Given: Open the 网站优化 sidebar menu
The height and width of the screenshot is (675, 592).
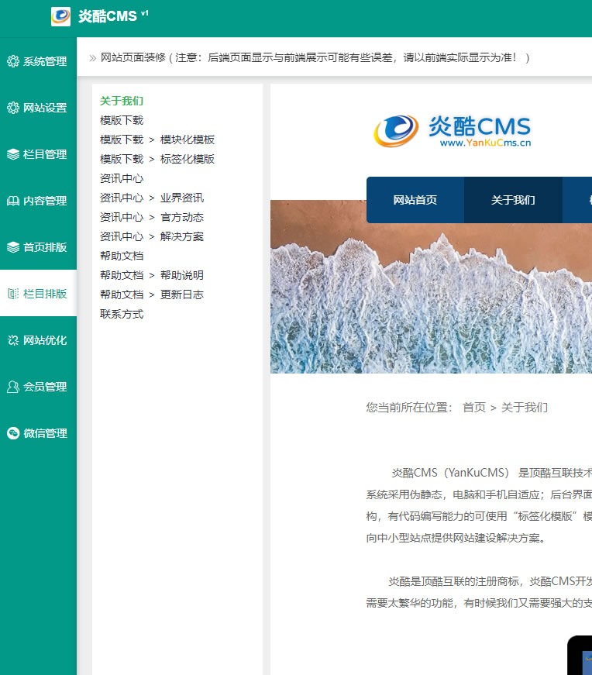Looking at the screenshot, I should click(x=38, y=340).
